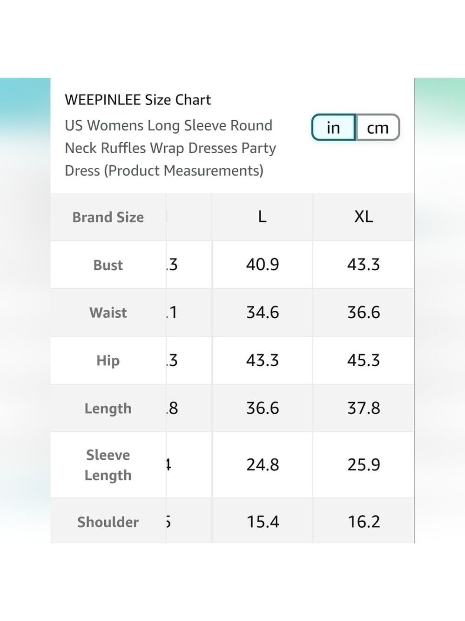Click the XL shoulder value 16.2
The height and width of the screenshot is (621, 465).
(x=364, y=521)
